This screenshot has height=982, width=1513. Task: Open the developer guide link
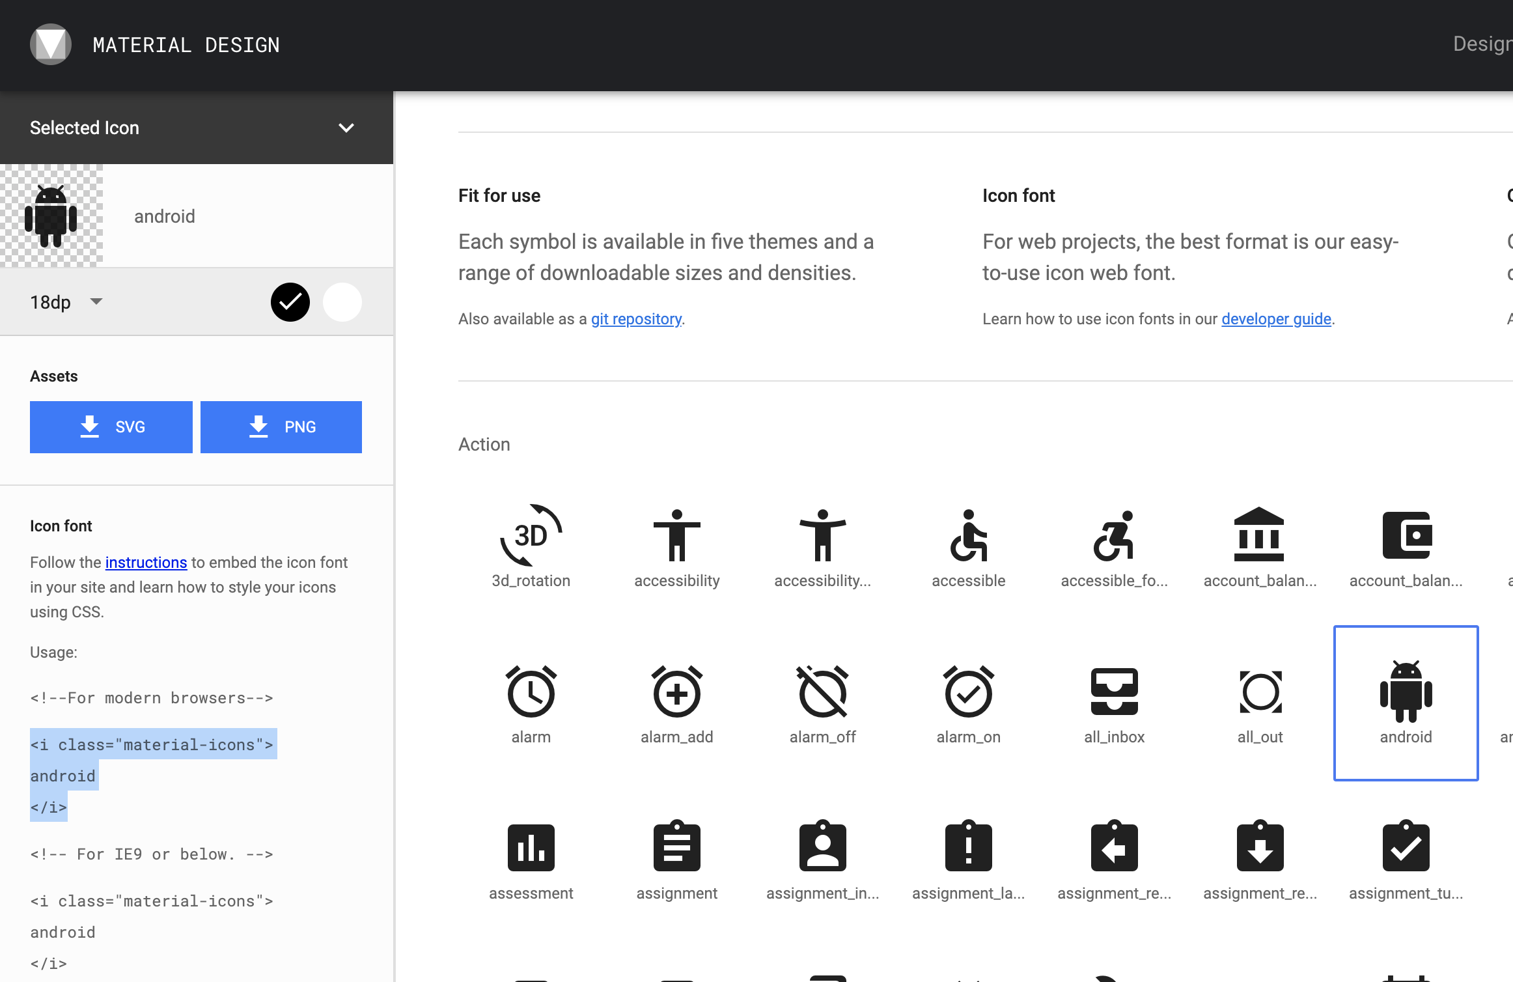tap(1276, 319)
